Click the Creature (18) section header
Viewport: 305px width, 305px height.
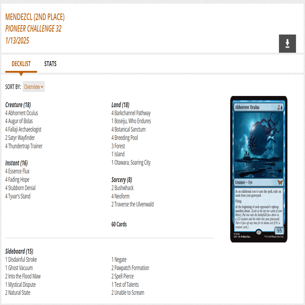[x=18, y=105]
